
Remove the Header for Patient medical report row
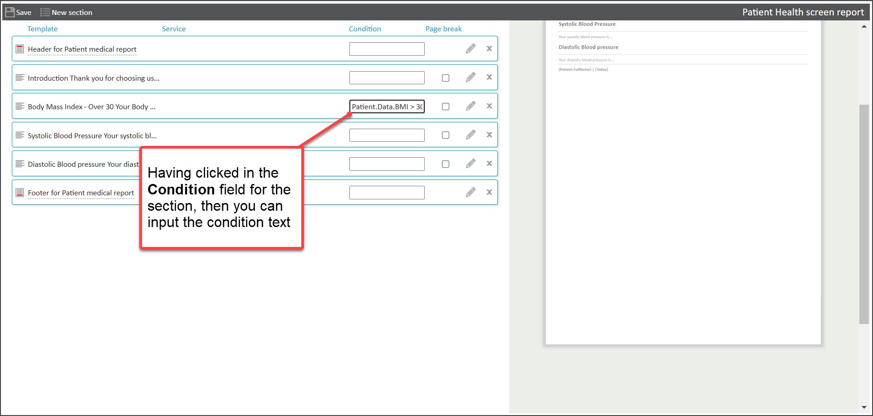tap(489, 48)
